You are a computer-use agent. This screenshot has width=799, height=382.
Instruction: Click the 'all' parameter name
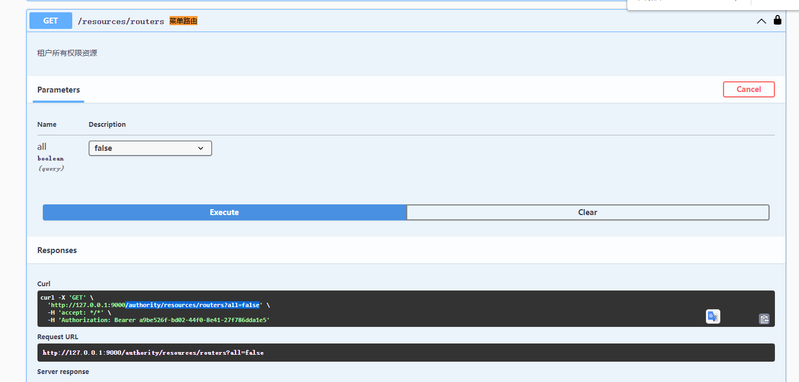tap(42, 147)
